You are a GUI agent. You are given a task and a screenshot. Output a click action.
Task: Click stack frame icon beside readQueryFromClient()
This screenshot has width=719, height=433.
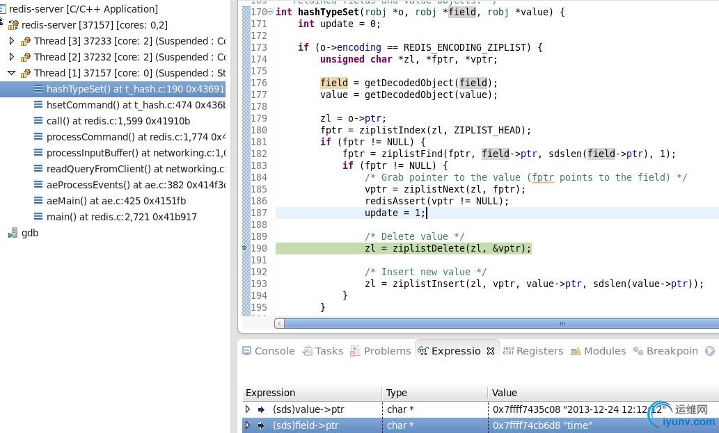[38, 169]
